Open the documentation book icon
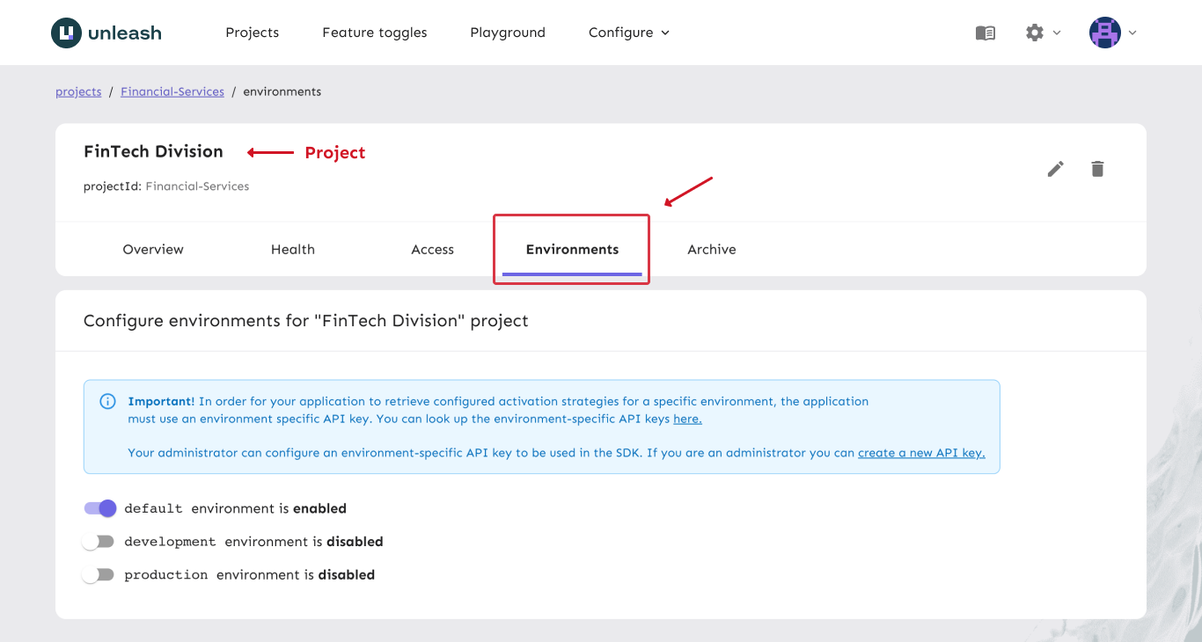1202x642 pixels. pyautogui.click(x=985, y=33)
